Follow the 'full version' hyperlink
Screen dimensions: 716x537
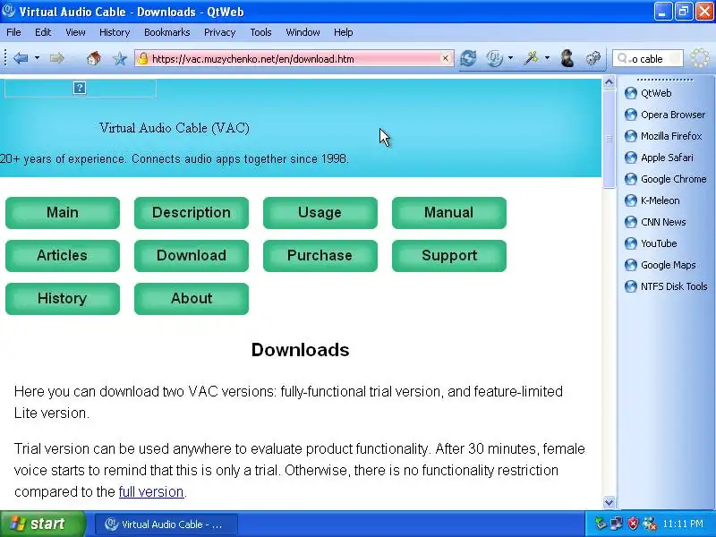tap(151, 491)
